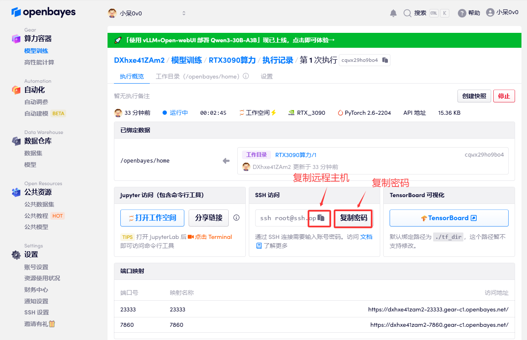
Task: Open the TensorBoard button
Action: coord(449,218)
